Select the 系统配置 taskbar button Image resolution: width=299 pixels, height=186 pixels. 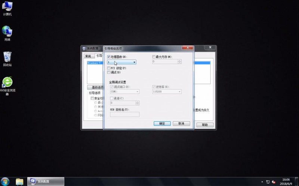tap(46, 182)
